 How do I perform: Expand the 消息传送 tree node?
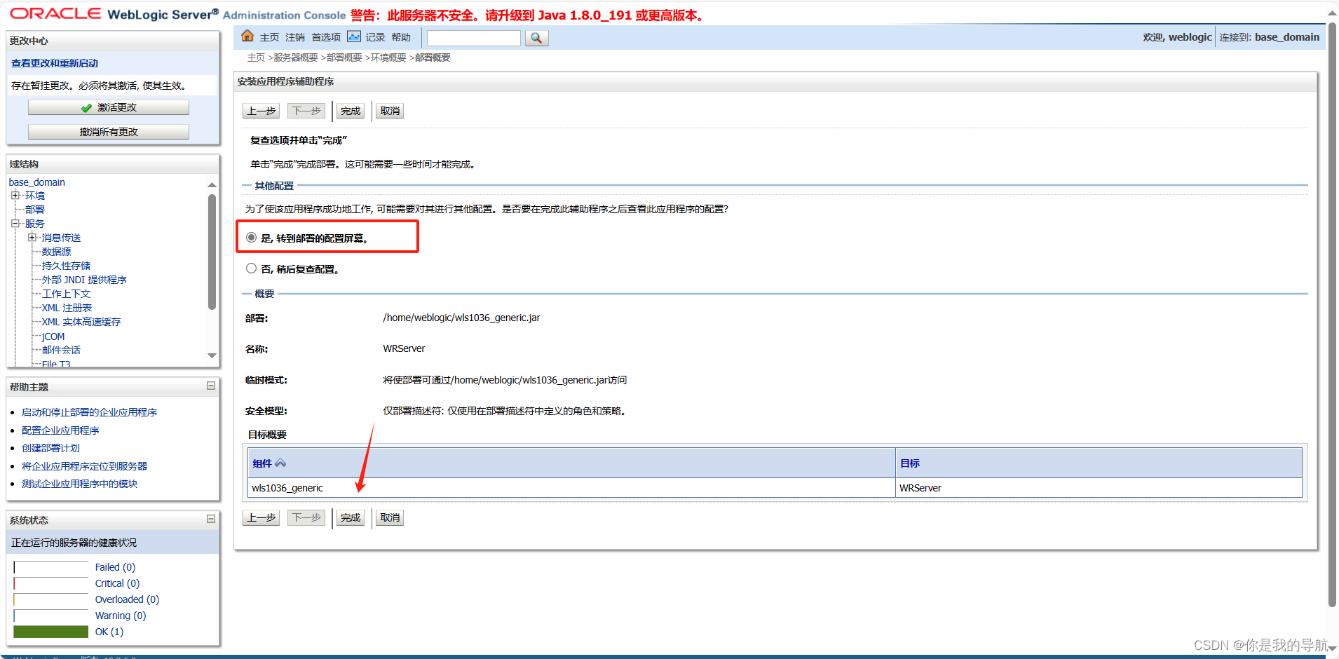(x=32, y=237)
